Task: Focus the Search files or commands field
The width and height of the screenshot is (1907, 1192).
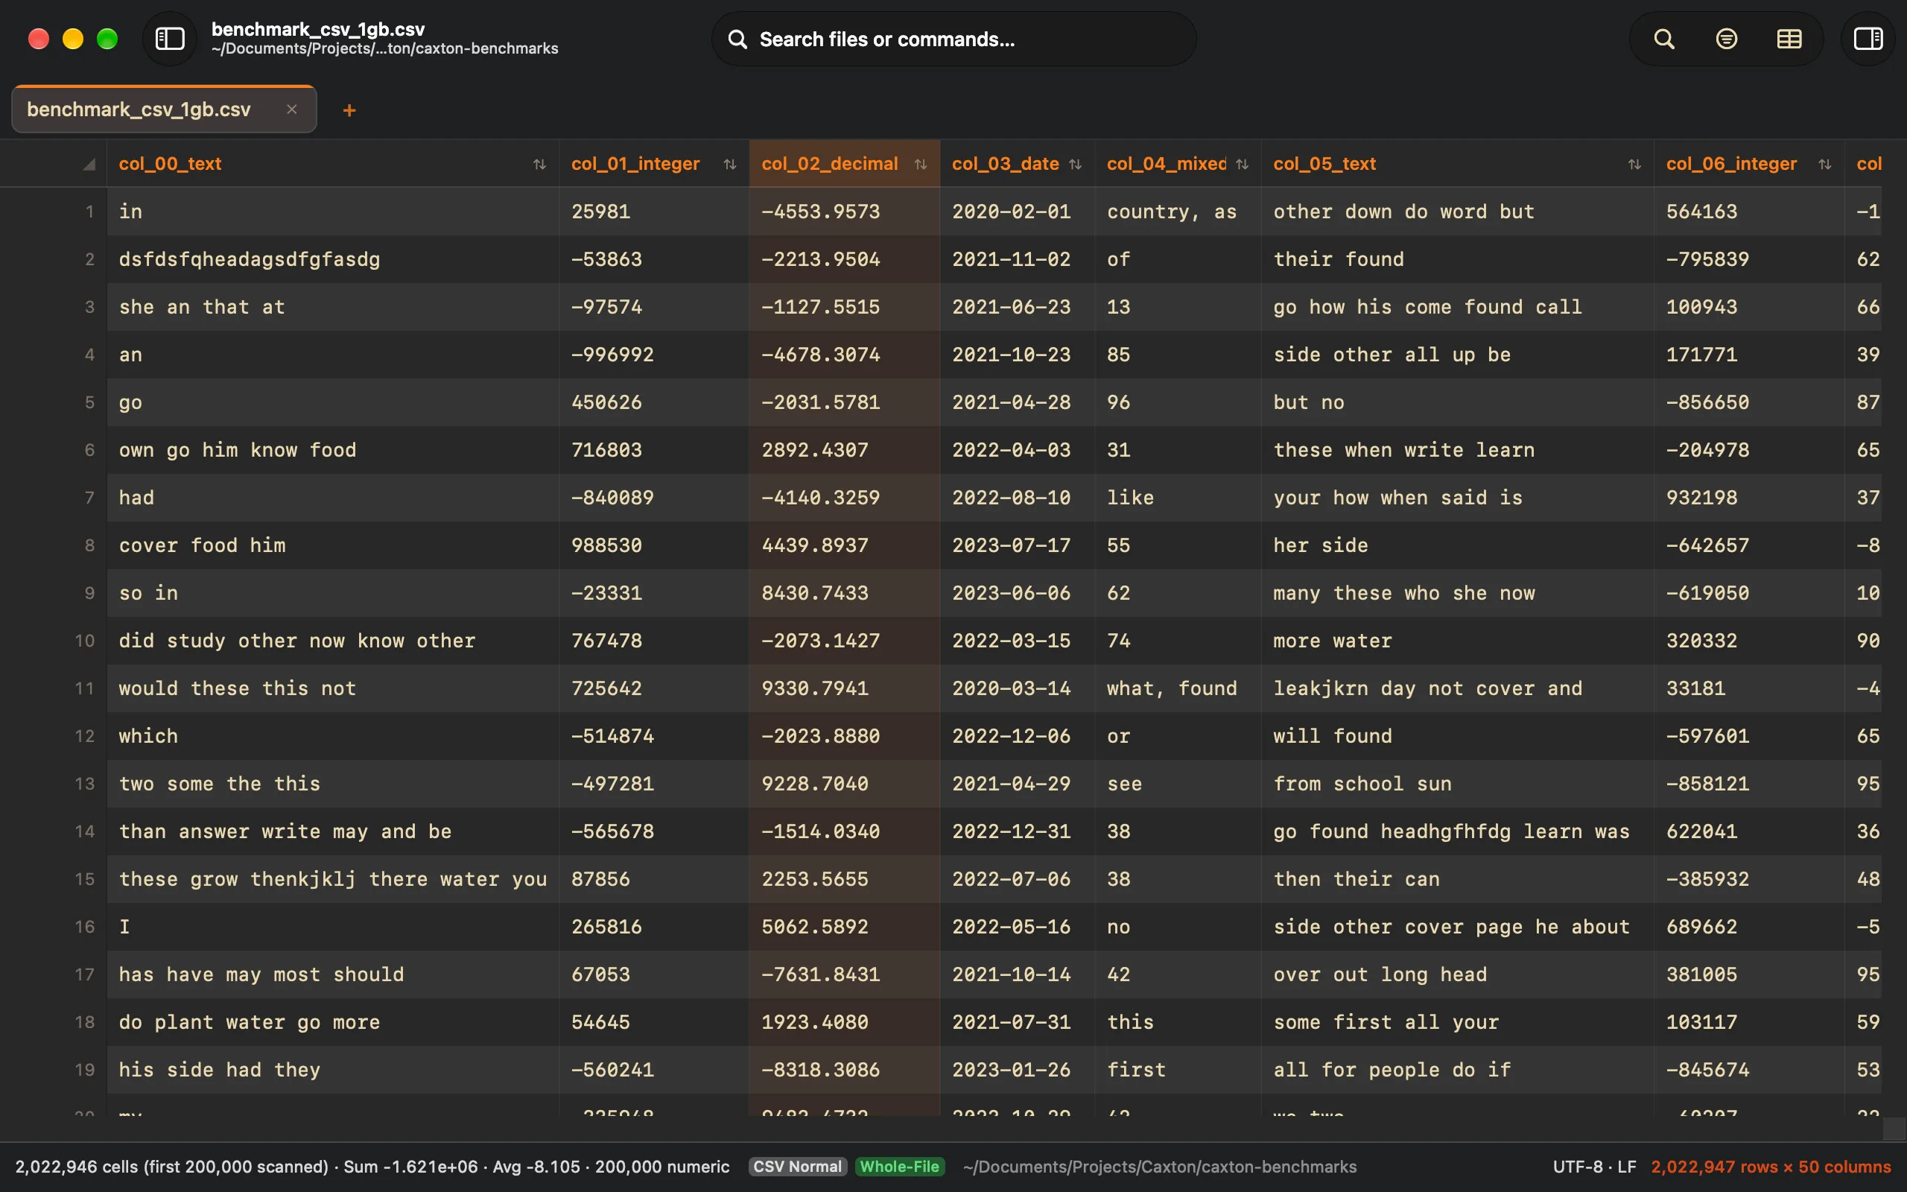Action: tap(953, 39)
